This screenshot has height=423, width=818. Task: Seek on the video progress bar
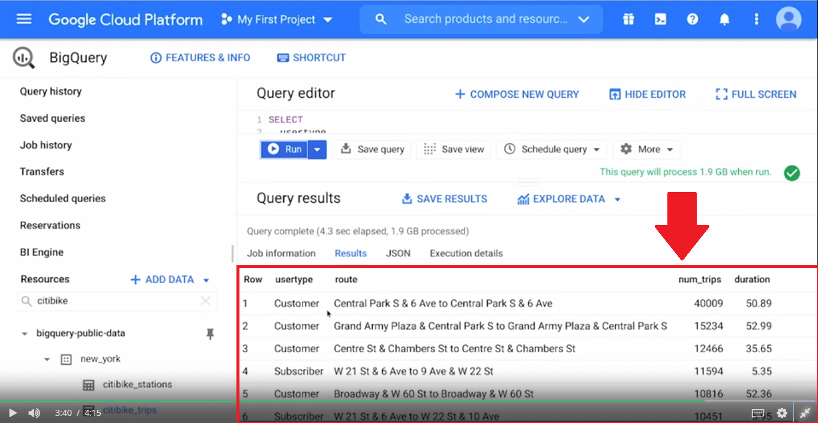pyautogui.click(x=409, y=400)
